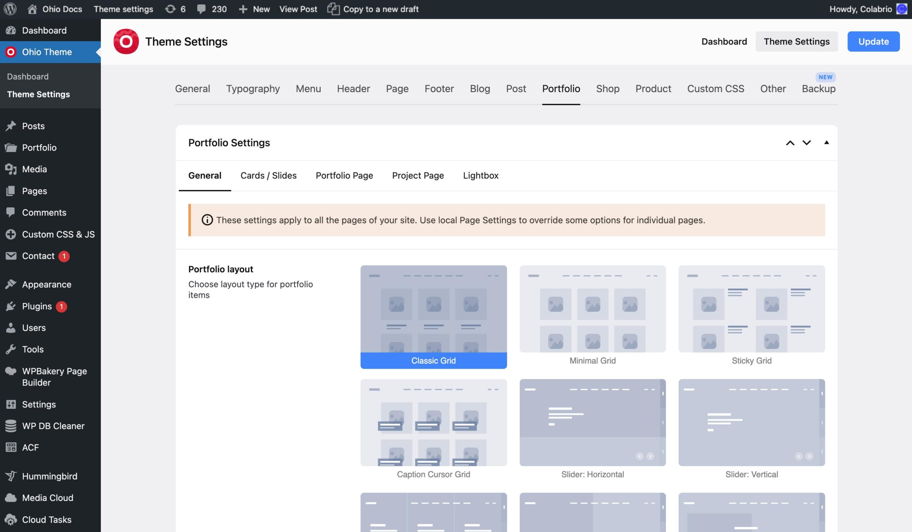The image size is (912, 532).
Task: Open Pages icon in sidebar
Action: click(11, 191)
